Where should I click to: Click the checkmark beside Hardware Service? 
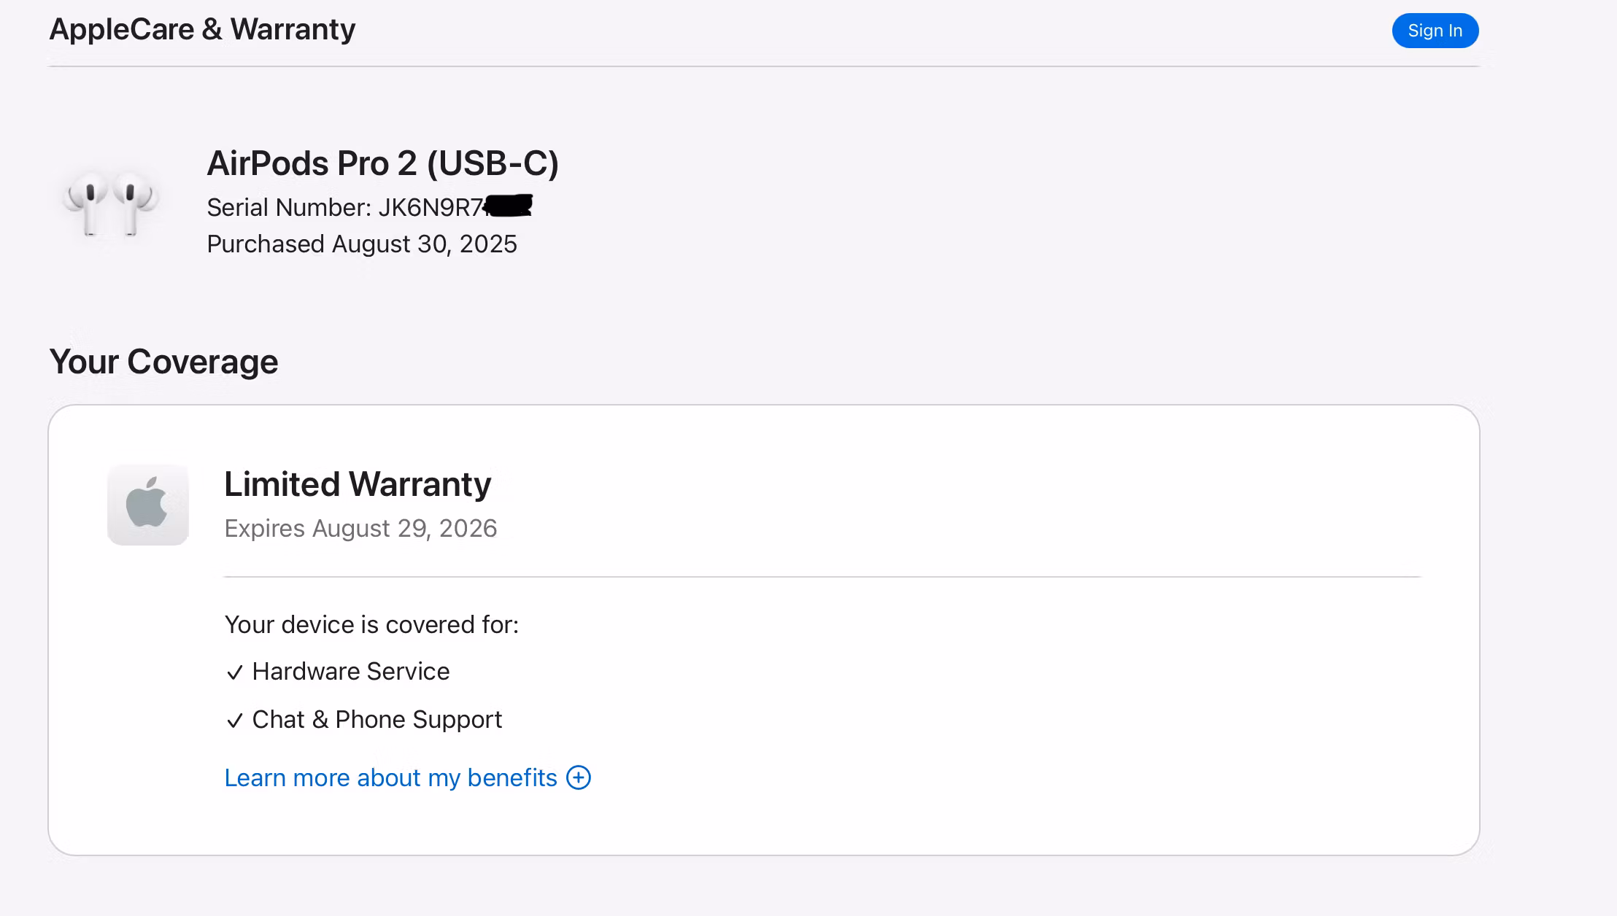point(234,672)
